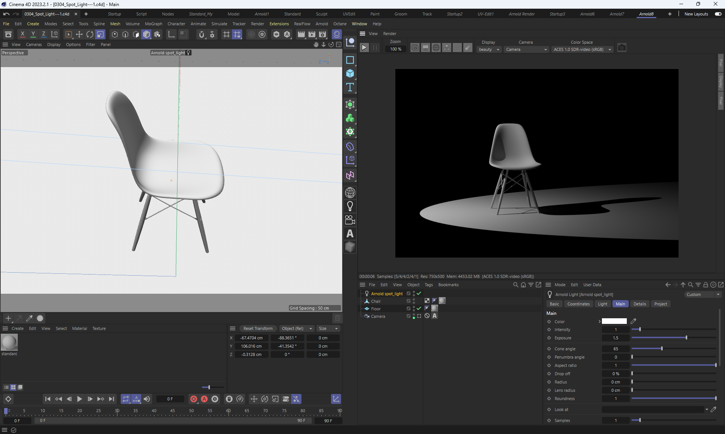The height and width of the screenshot is (434, 725).
Task: Open the MoGraph menu
Action: (153, 24)
